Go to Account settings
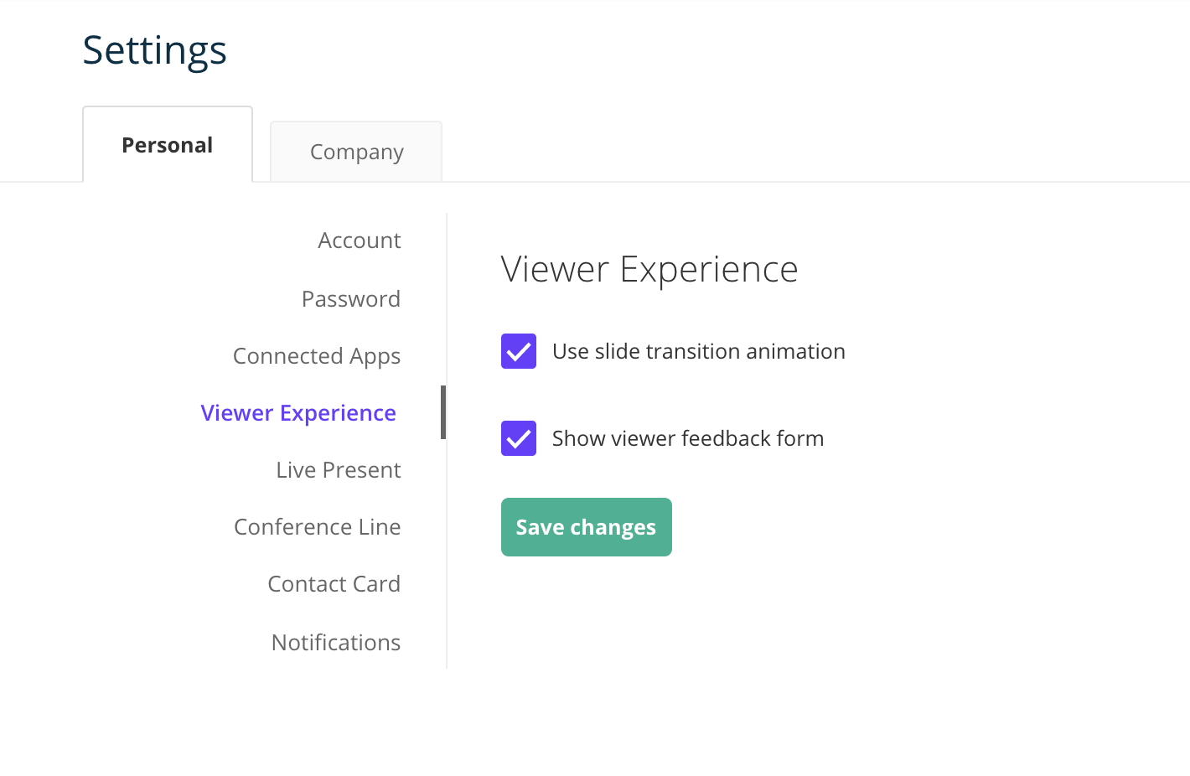This screenshot has width=1190, height=776. tap(360, 241)
